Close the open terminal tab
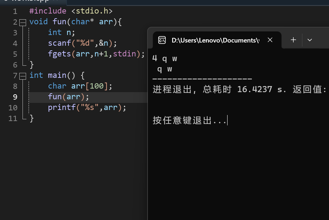 tap(270, 40)
